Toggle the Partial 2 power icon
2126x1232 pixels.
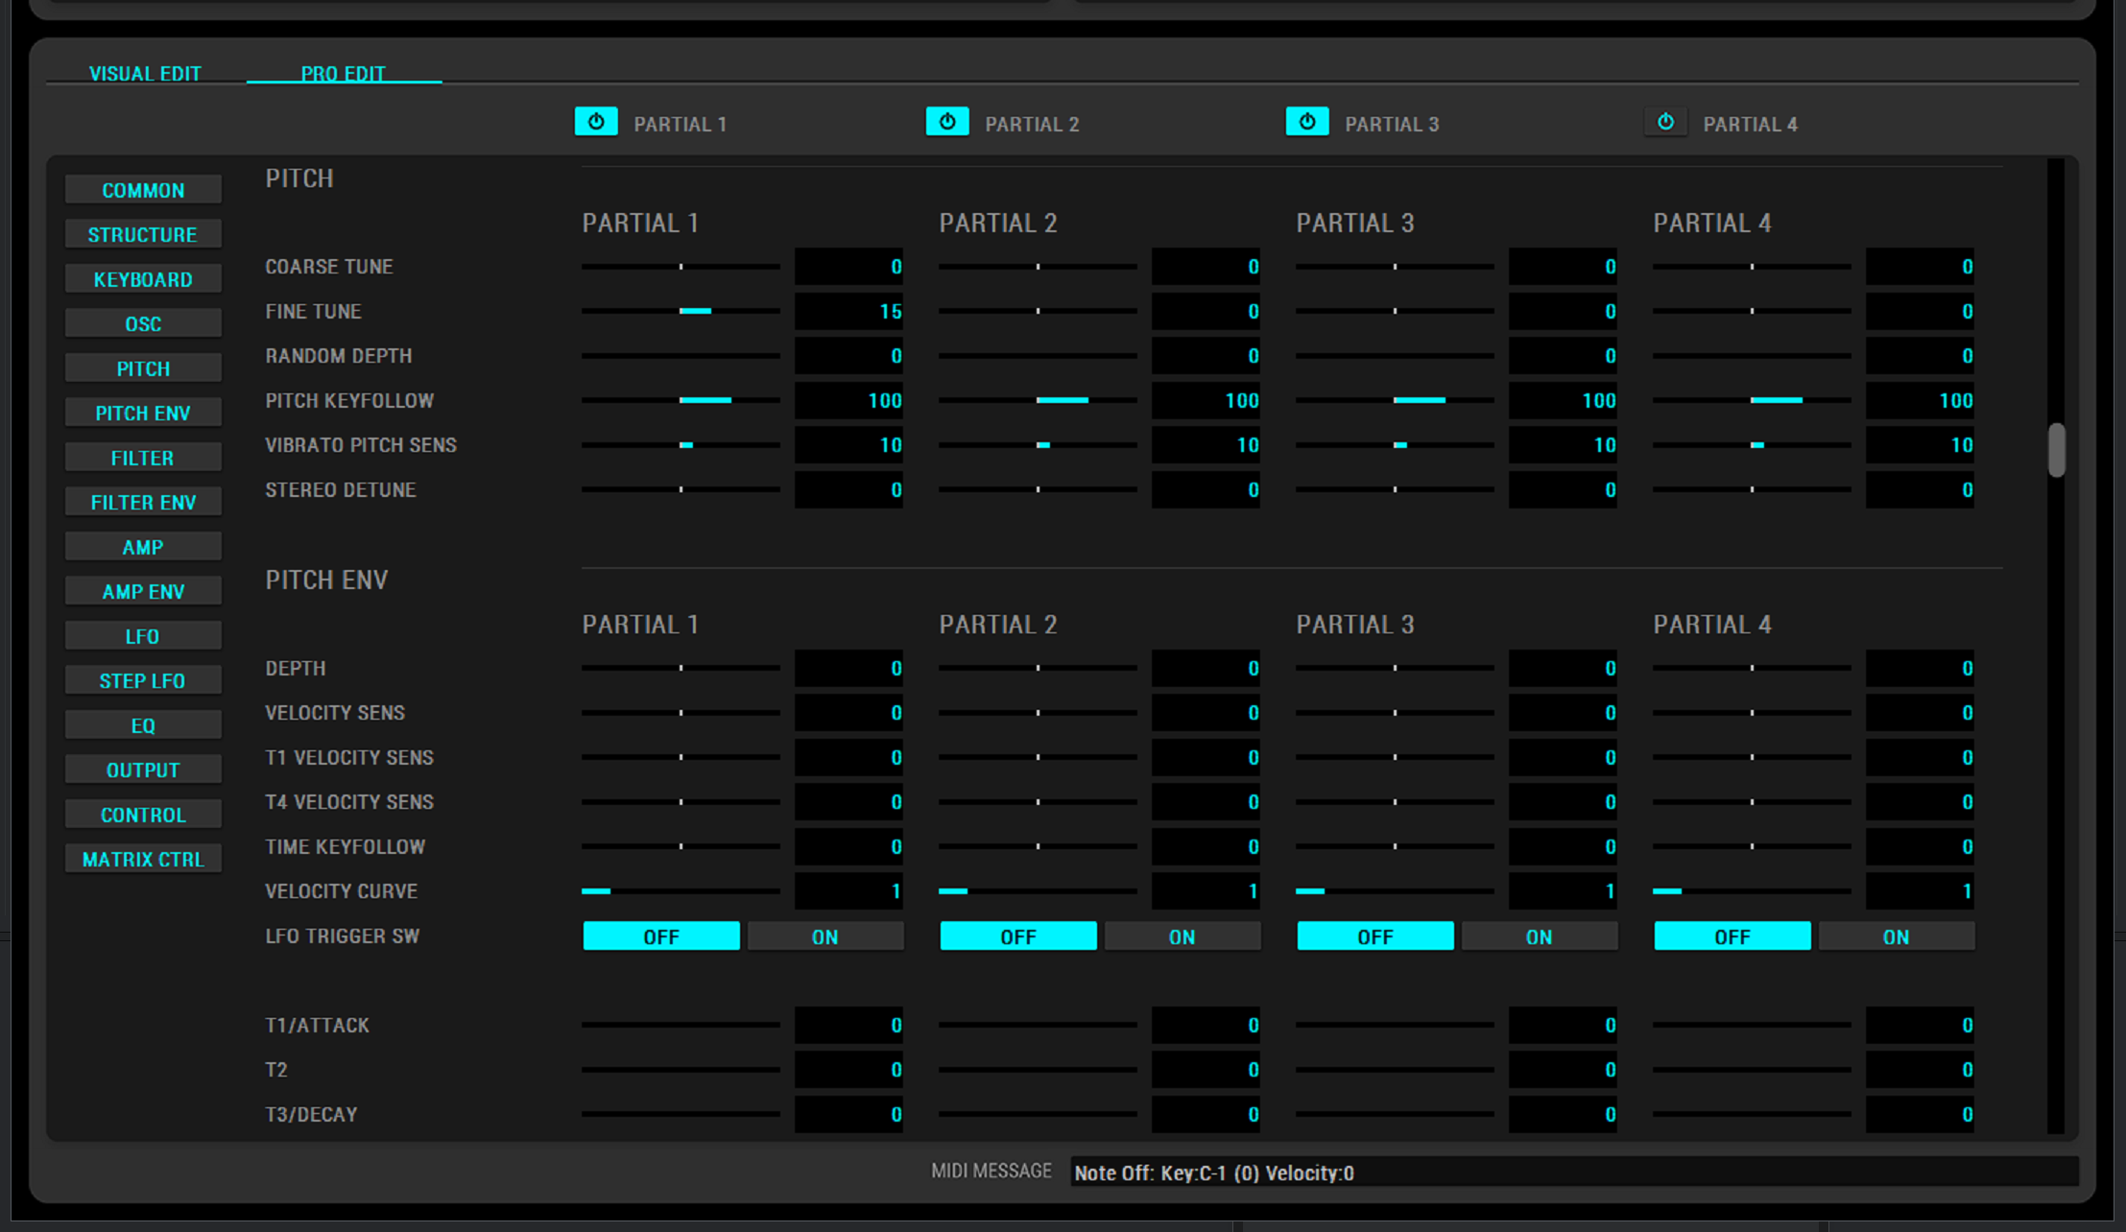[946, 122]
